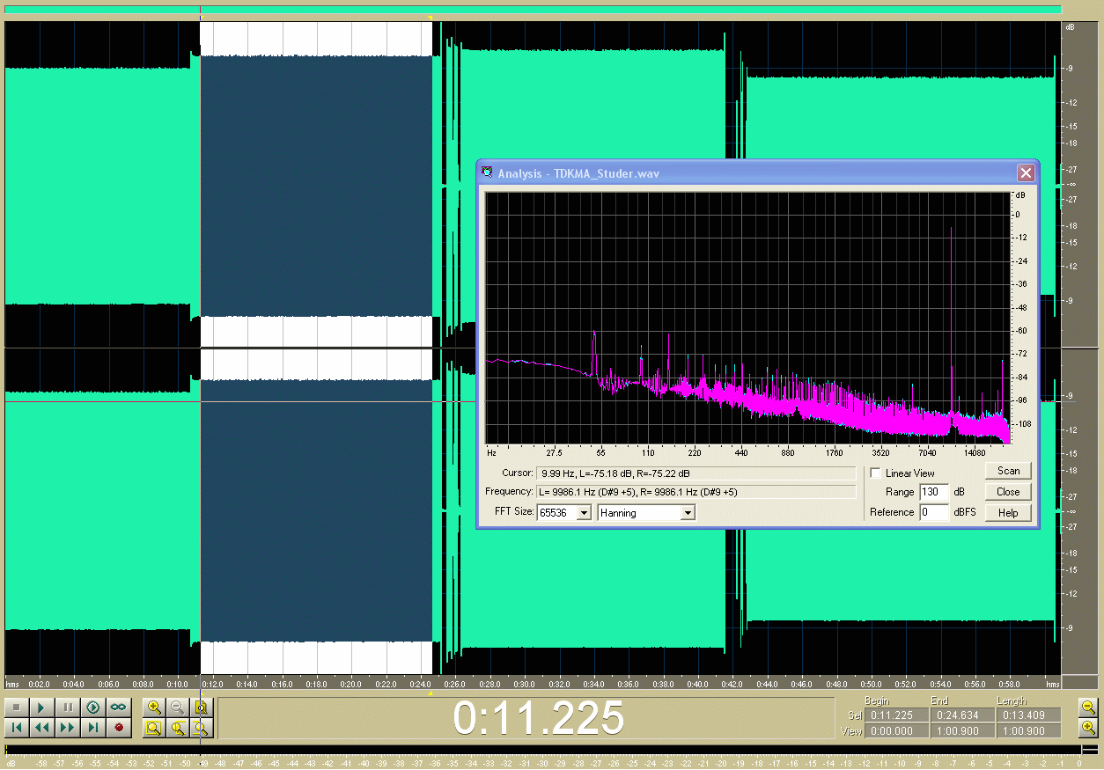Viewport: 1104px width, 770px height.
Task: Click the Reference dBFS input field
Action: tap(933, 512)
